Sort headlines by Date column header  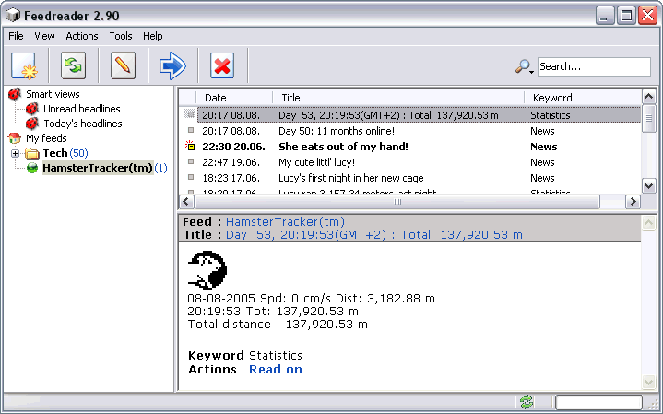(216, 98)
